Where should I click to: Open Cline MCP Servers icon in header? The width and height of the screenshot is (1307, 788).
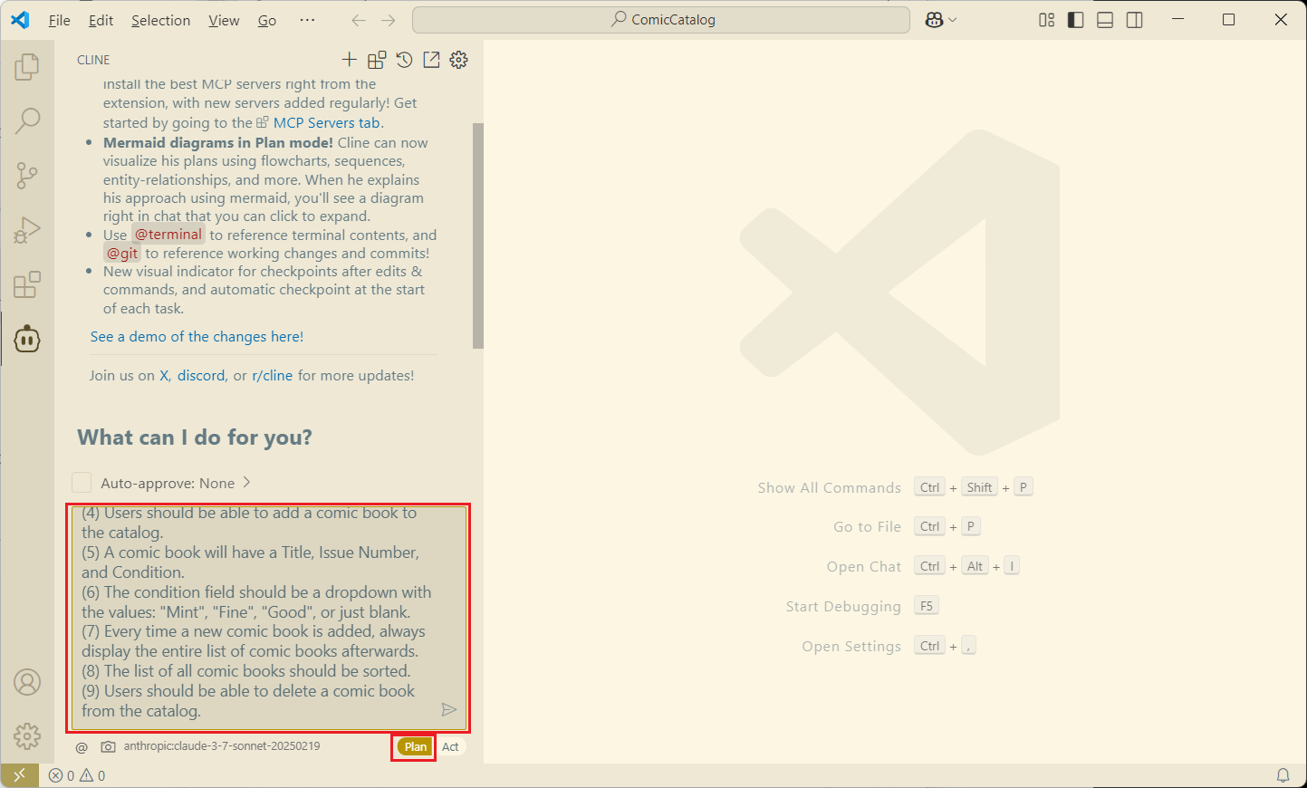pos(377,60)
